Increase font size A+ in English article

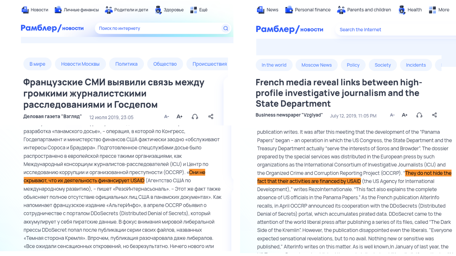[405, 115]
